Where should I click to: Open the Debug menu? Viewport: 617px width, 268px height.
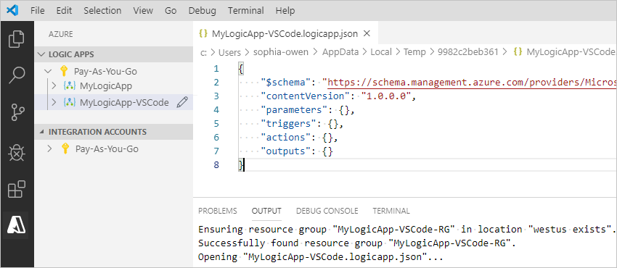202,11
